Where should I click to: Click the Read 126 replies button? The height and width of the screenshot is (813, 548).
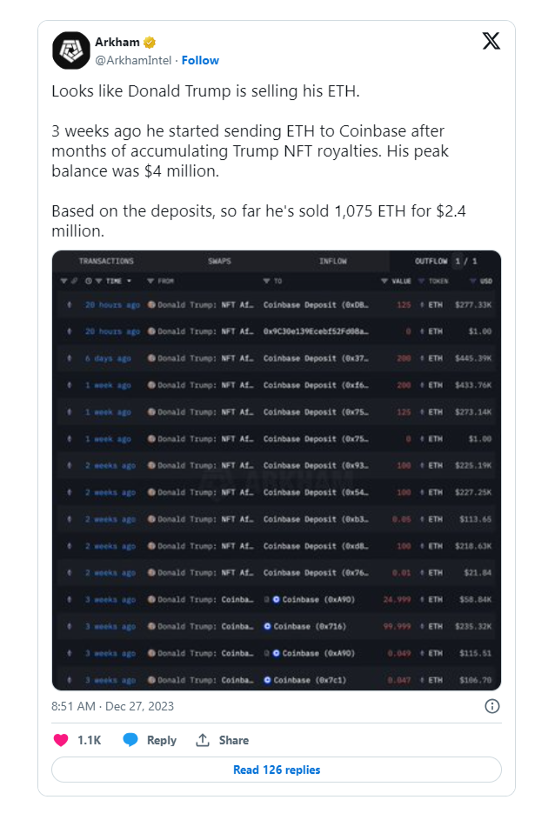coord(277,770)
